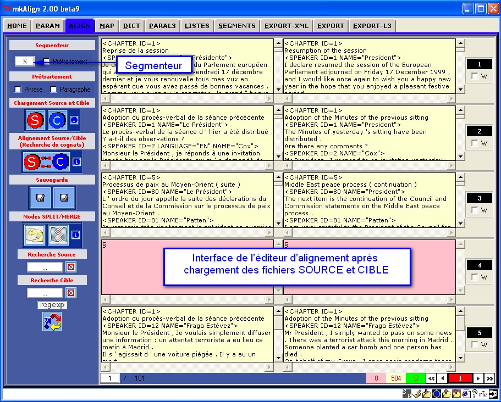Click down arrow of segment 1 source scrollbar

278,90
